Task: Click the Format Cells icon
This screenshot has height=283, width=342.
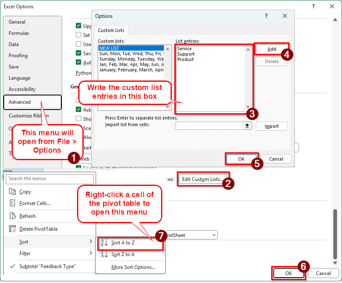Action: [12, 203]
